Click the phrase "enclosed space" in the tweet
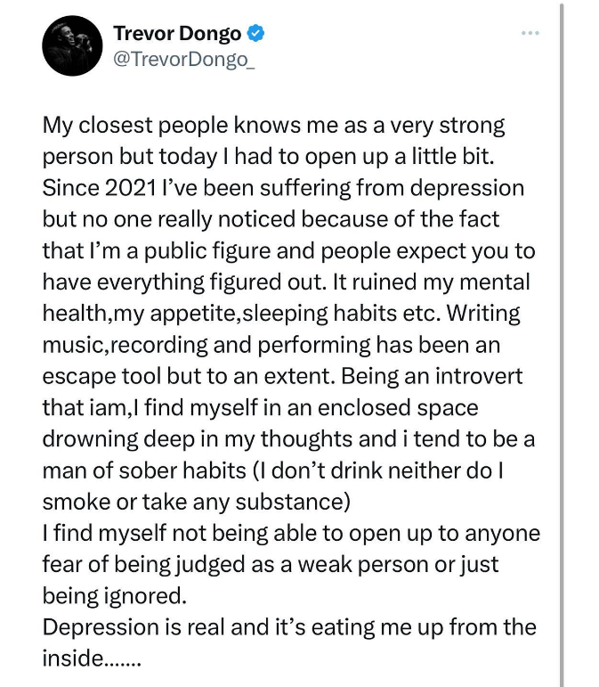Screen dimensions: 599x687 tap(398, 408)
